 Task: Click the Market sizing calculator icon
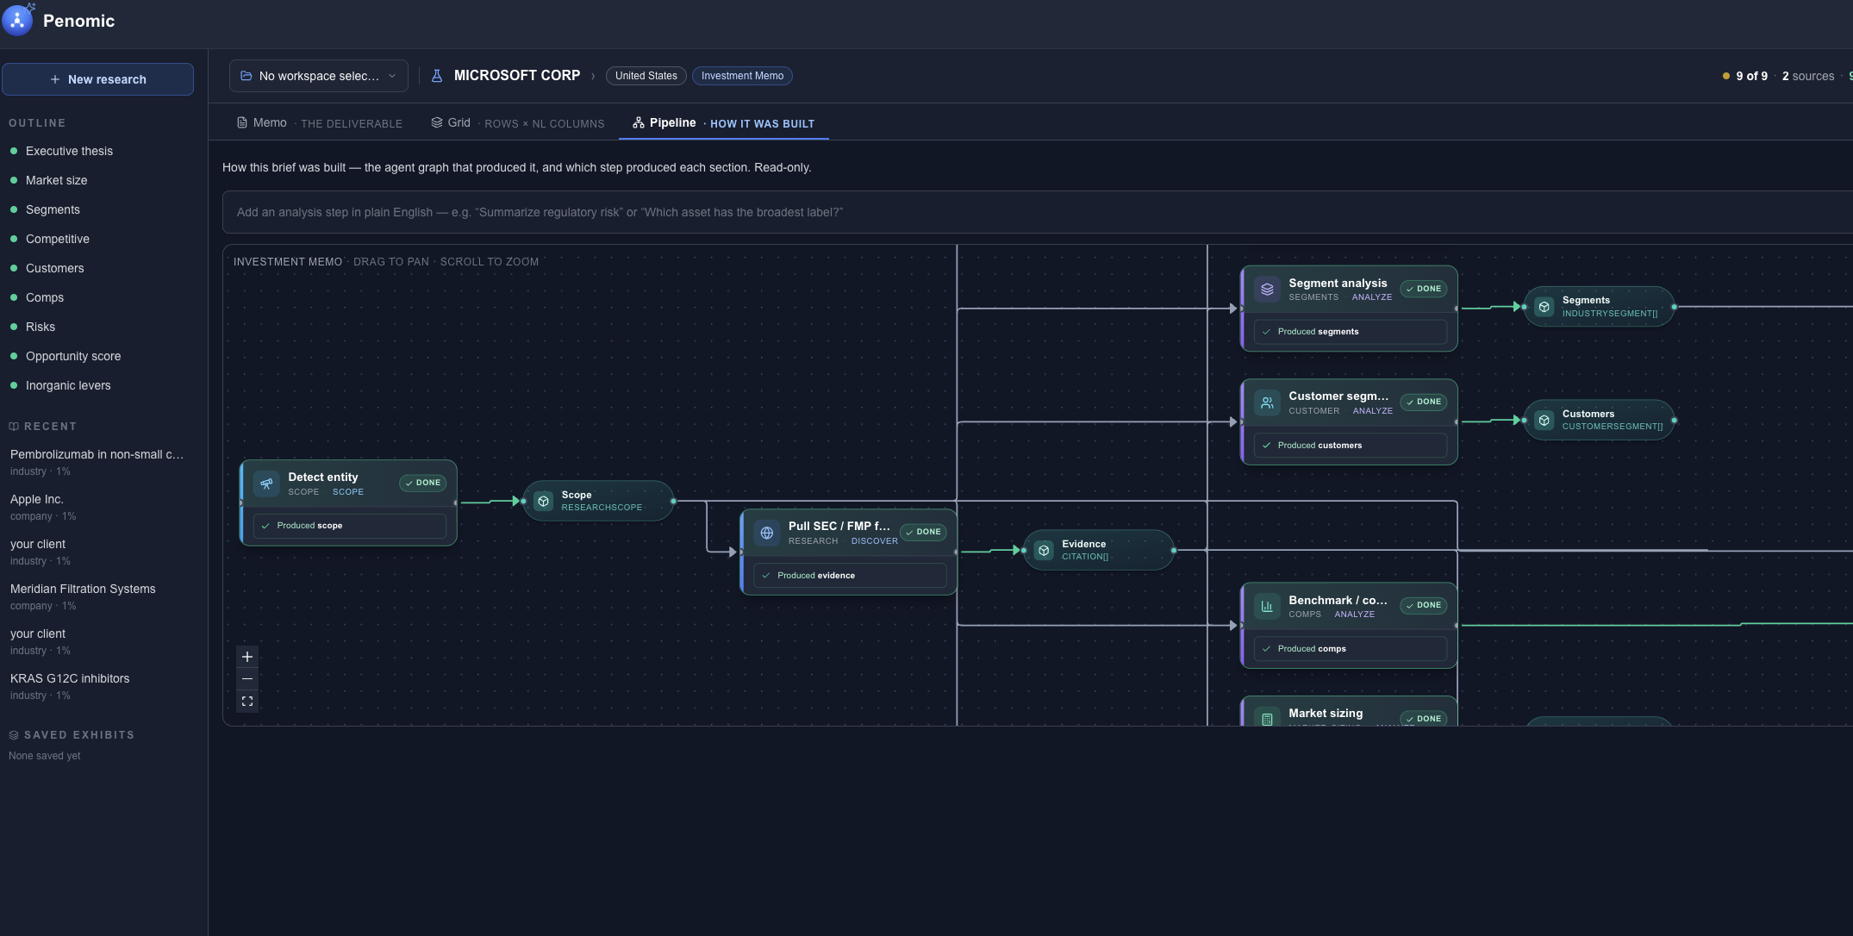[1267, 718]
